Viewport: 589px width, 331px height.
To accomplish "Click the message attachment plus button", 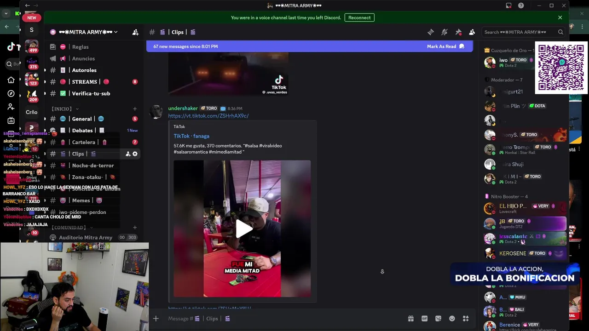I will [x=156, y=319].
